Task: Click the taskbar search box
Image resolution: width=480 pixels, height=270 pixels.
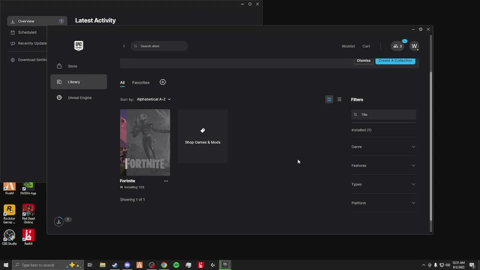Action: tap(48, 265)
